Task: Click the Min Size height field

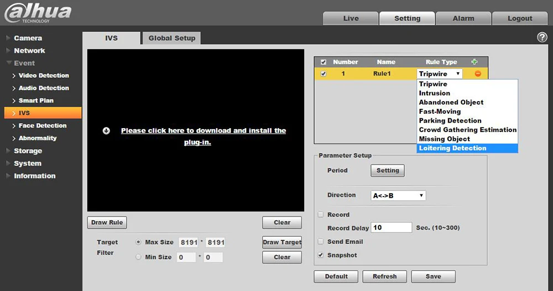Action: pyautogui.click(x=213, y=257)
